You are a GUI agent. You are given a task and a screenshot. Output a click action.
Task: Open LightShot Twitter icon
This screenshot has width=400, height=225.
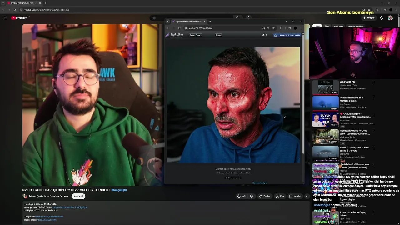263,35
